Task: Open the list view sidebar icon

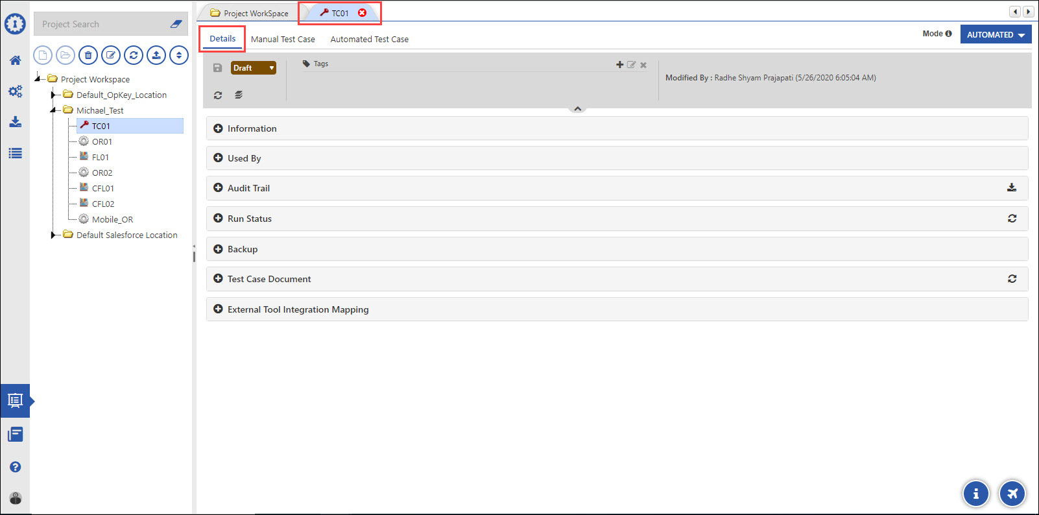Action: (15, 153)
